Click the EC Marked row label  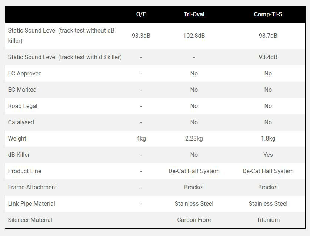click(x=22, y=90)
